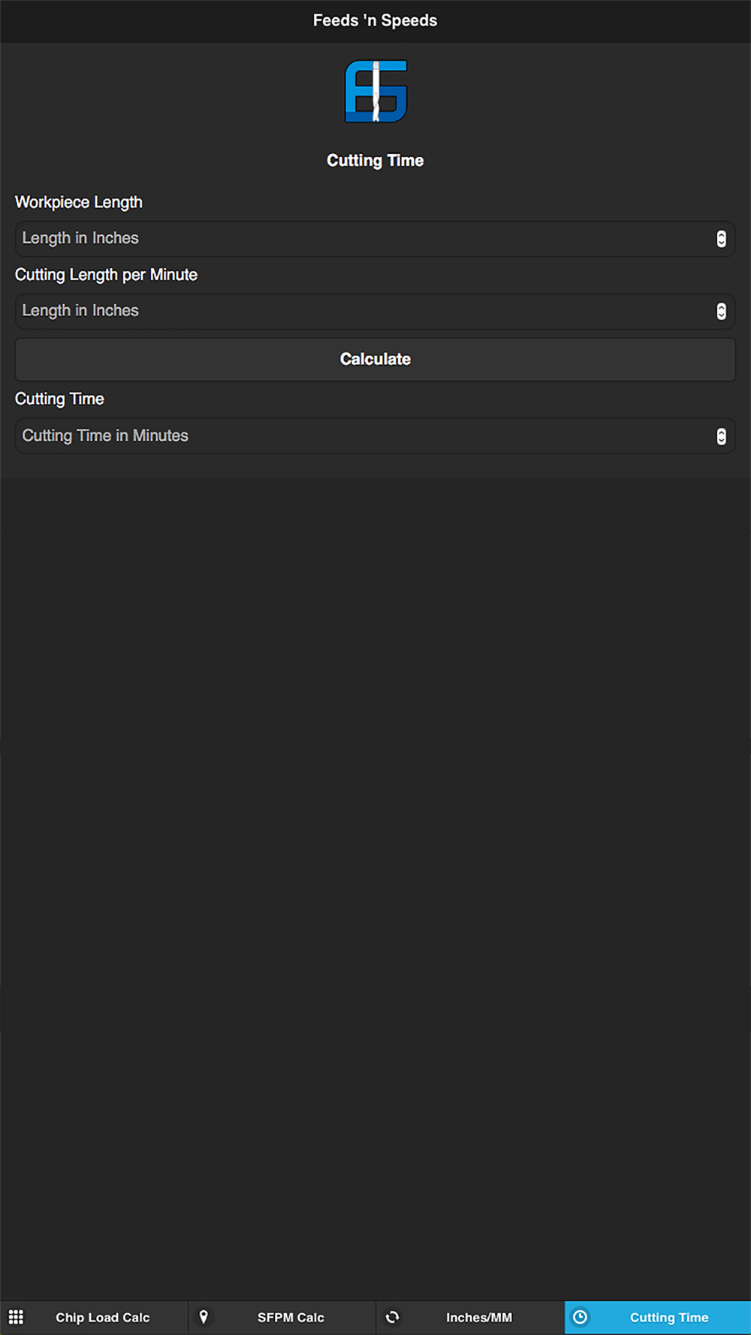
Task: Click the pin icon beside SFPM Calc
Action: click(204, 1317)
